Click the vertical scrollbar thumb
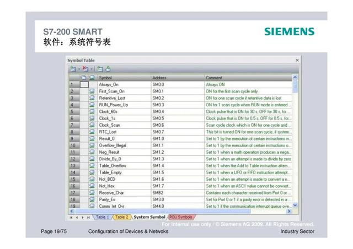 point(295,86)
